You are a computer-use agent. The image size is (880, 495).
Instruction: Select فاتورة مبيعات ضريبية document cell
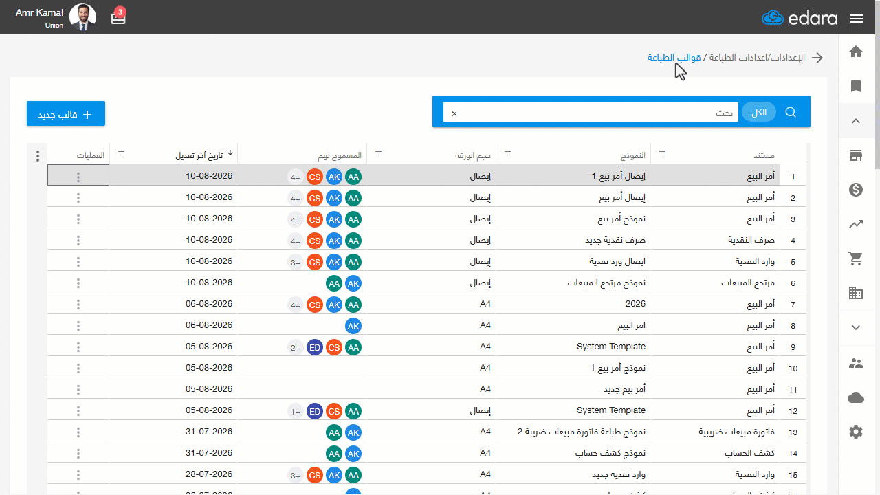click(x=737, y=432)
